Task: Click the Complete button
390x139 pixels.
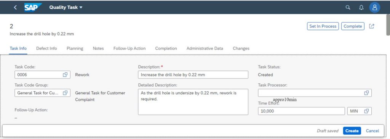Action: click(x=353, y=26)
